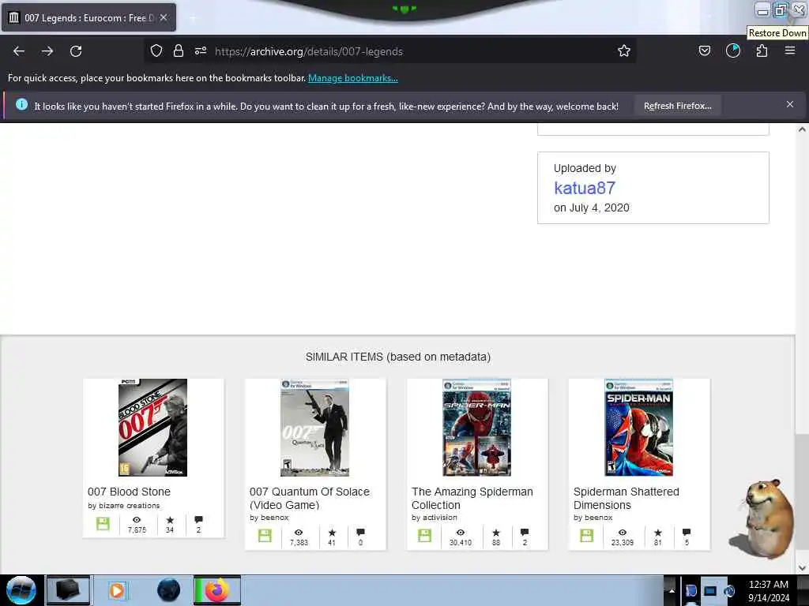
Task: Open the black box taskbar app
Action: (68, 590)
